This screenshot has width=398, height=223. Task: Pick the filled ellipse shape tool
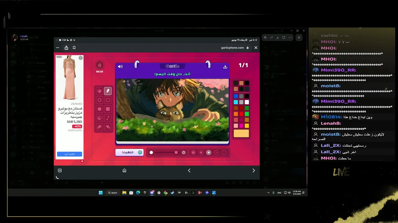click(99, 109)
